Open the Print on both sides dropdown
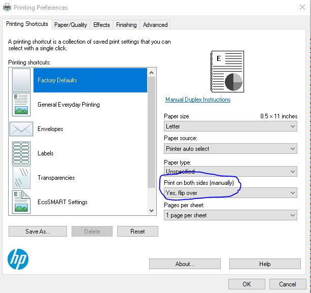Screen dimensions: 311x293 tap(230, 193)
